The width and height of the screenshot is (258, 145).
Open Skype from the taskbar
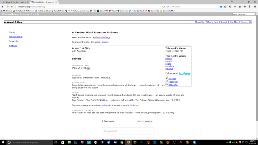(x=194, y=142)
